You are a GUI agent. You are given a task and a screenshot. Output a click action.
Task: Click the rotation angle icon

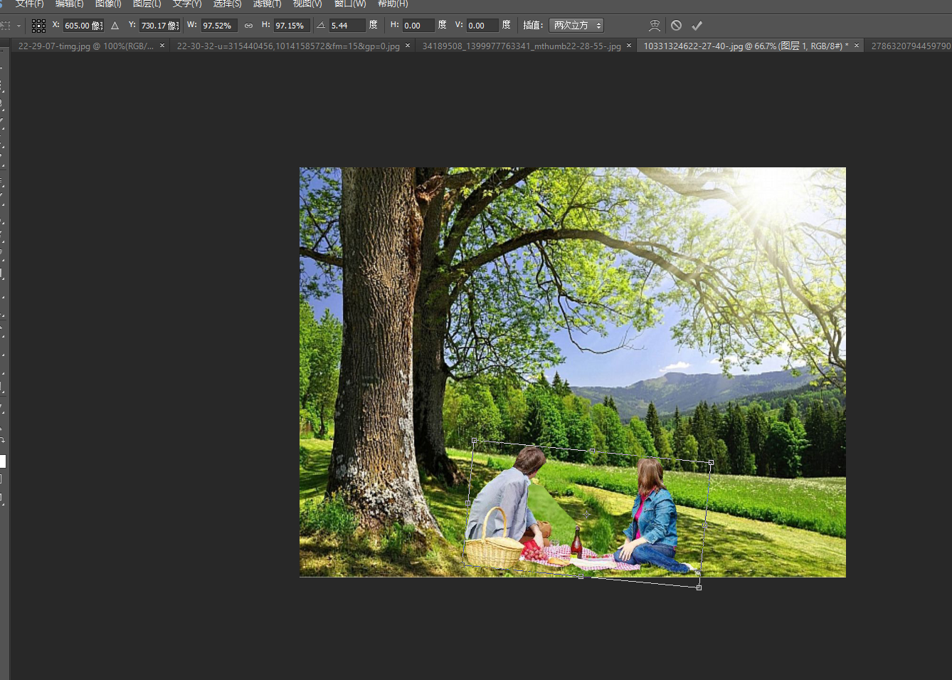(x=321, y=26)
